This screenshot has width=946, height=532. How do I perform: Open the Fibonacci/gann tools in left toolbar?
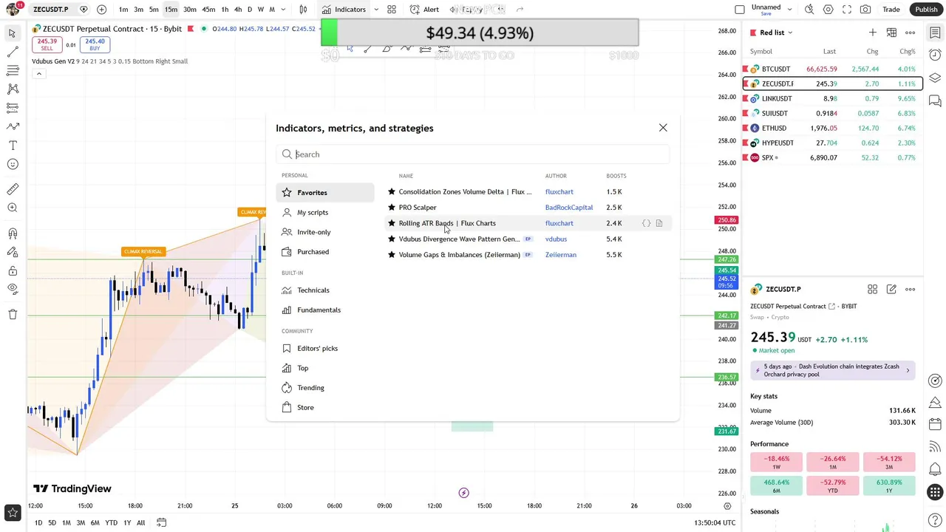point(13,70)
